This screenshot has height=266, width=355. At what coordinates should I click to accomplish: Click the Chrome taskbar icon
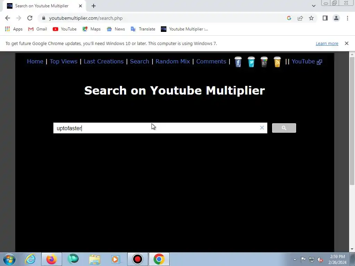159,259
